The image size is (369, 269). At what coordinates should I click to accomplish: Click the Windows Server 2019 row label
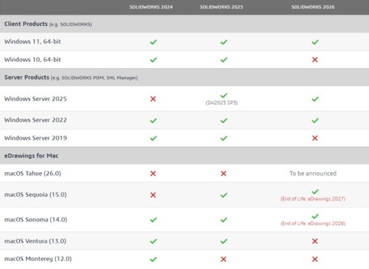click(36, 138)
